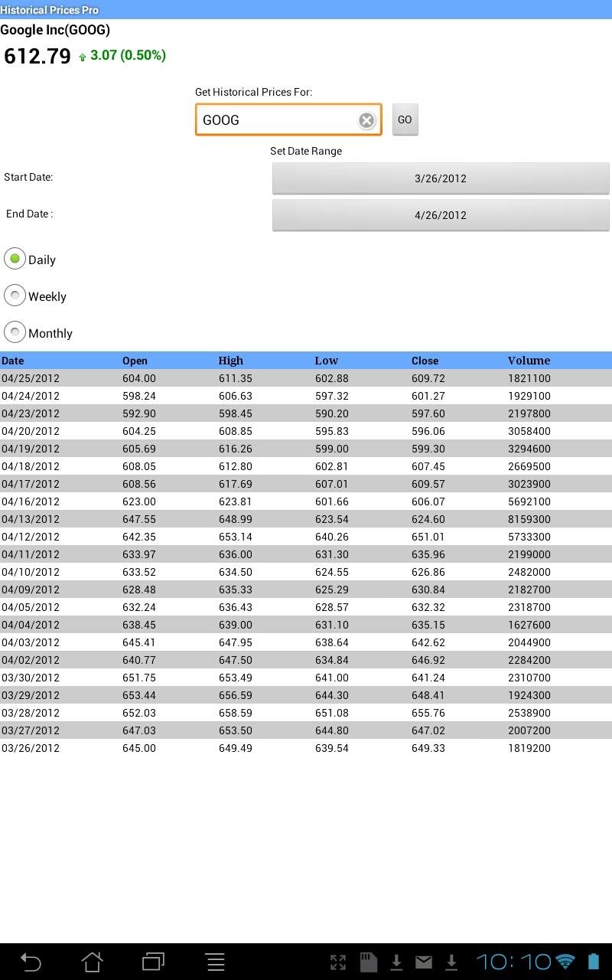Tap volume value 3294600
This screenshot has height=980, width=612.
pos(529,449)
